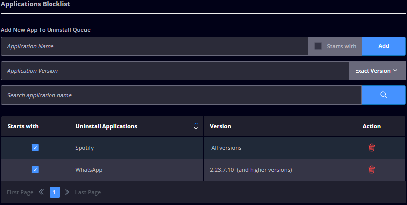Click the Starts with column header

(x=35, y=126)
